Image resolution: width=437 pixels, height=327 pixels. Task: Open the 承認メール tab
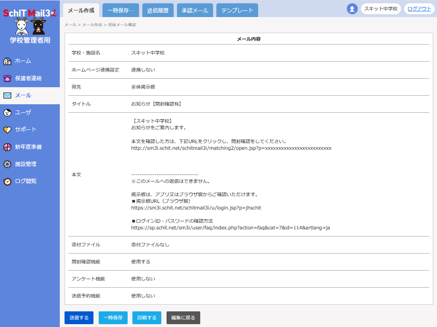(x=195, y=10)
